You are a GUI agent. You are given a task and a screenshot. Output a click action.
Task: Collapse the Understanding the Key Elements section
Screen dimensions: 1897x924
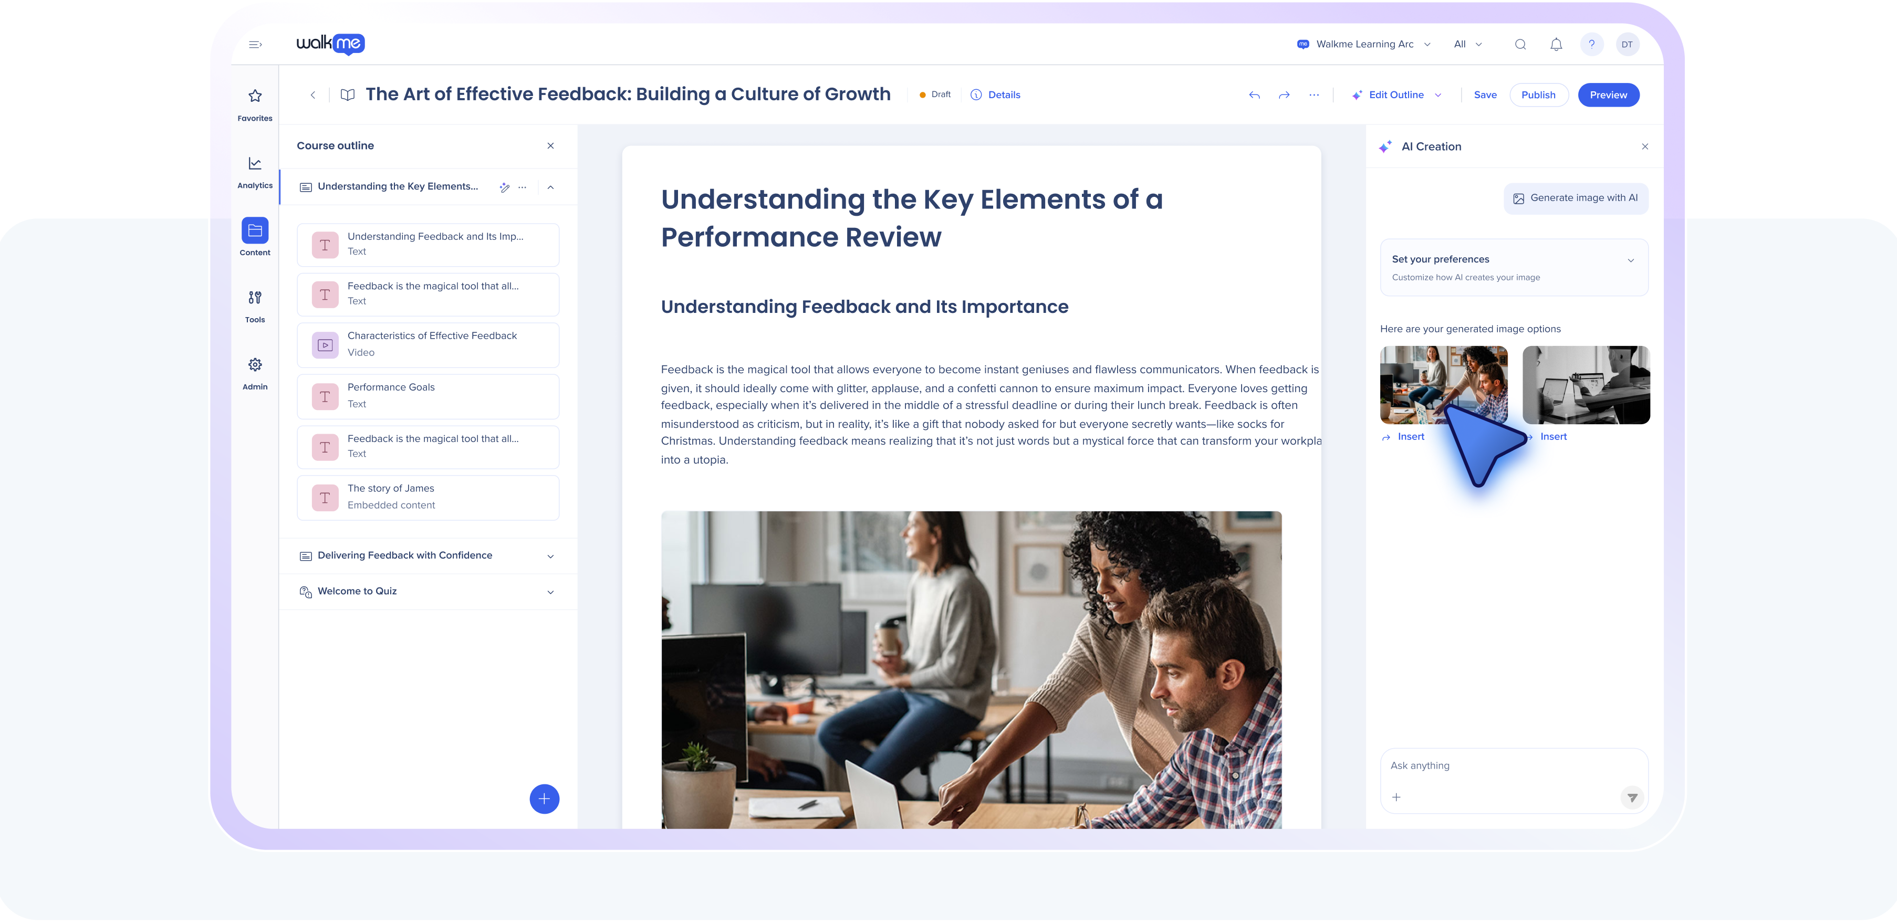(551, 188)
